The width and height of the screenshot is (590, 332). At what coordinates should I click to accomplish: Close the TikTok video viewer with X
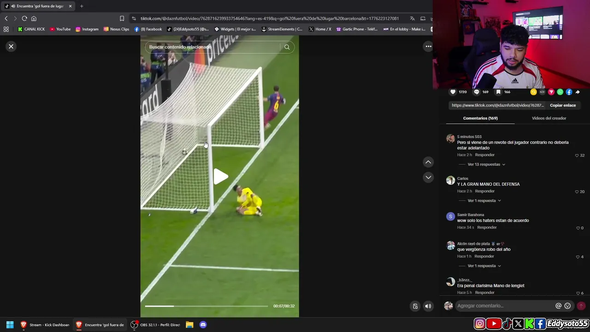(11, 47)
